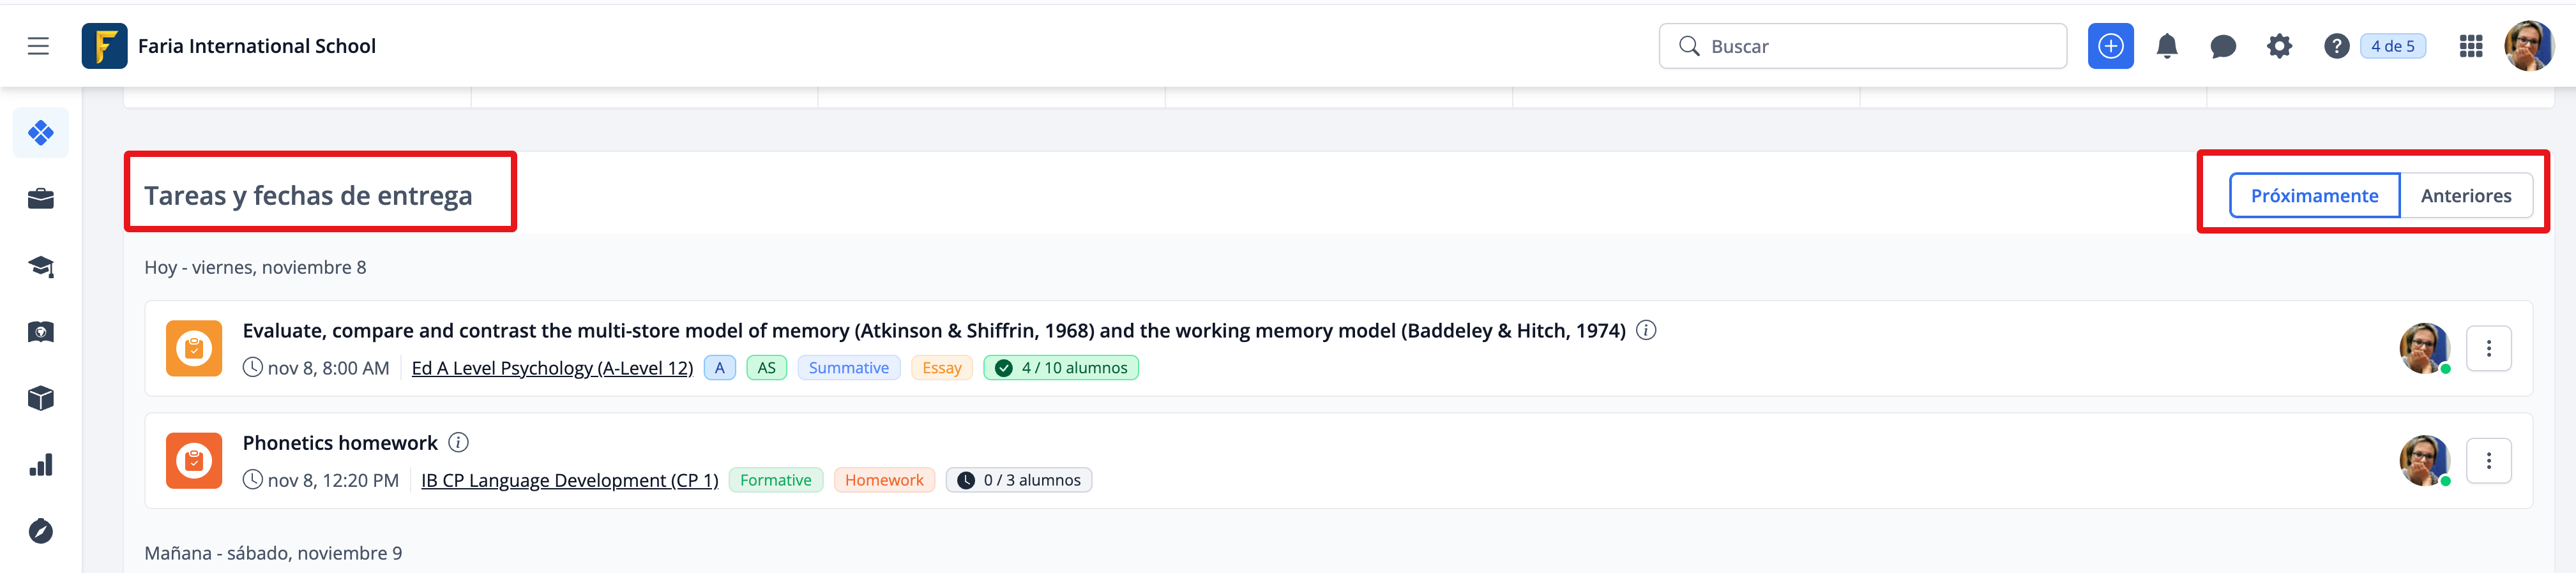Open the briefcase icon in sidebar
This screenshot has height=573, width=2576.
(41, 199)
